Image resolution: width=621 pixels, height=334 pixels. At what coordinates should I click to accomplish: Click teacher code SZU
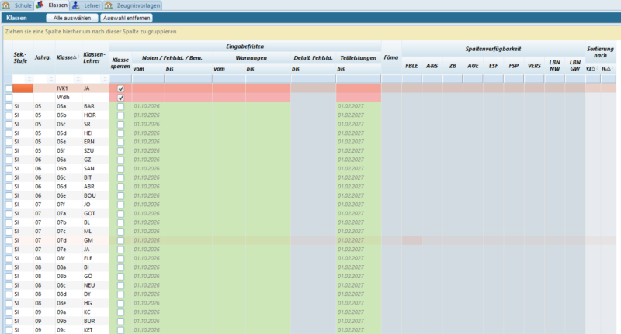(x=88, y=151)
